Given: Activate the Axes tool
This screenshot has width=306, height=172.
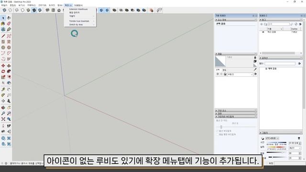Looking at the screenshot, I should point(3,101).
